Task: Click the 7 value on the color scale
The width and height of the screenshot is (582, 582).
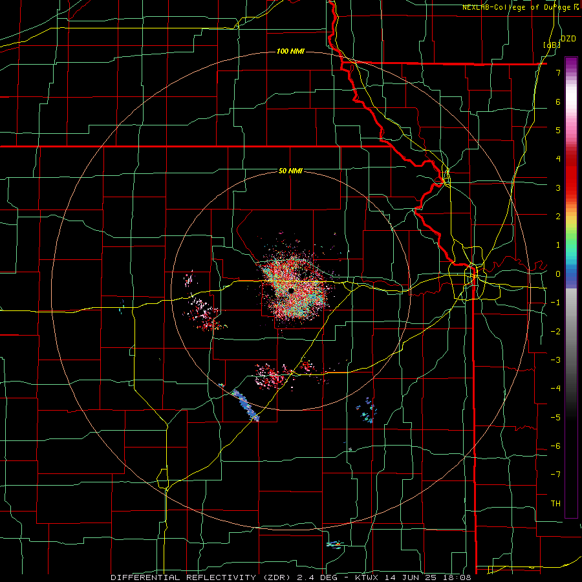Action: point(558,72)
